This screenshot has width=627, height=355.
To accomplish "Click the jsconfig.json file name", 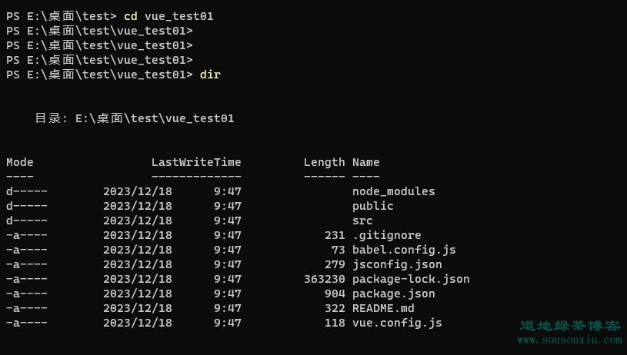I will click(x=397, y=264).
